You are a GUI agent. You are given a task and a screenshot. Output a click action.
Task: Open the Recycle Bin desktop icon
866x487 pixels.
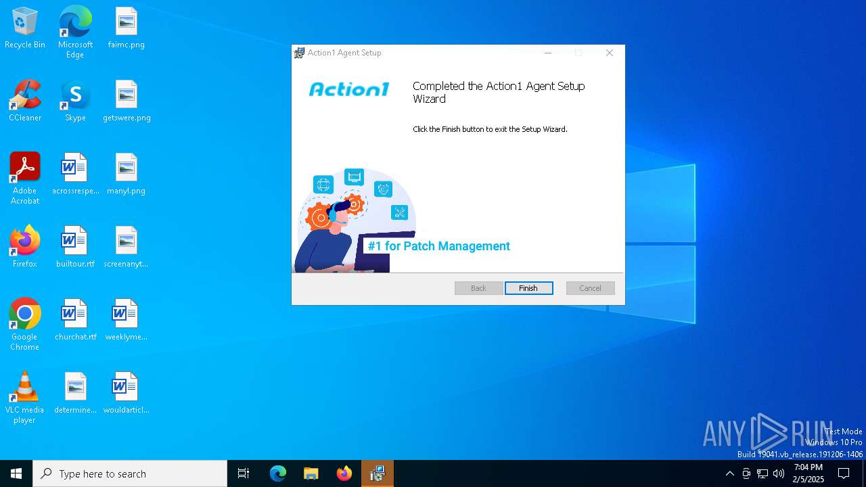[x=25, y=28]
